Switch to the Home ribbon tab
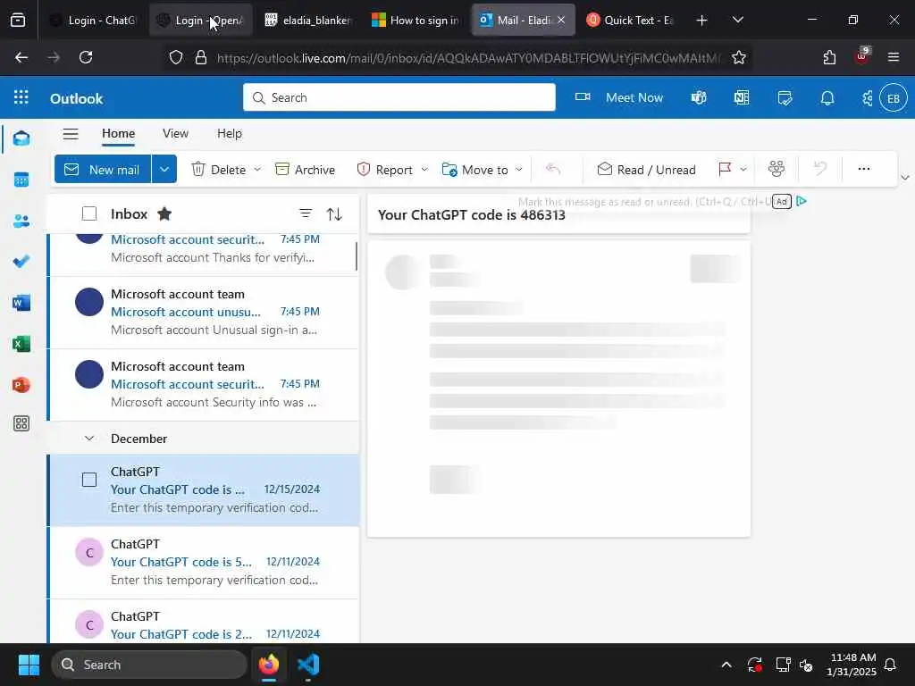 click(119, 134)
